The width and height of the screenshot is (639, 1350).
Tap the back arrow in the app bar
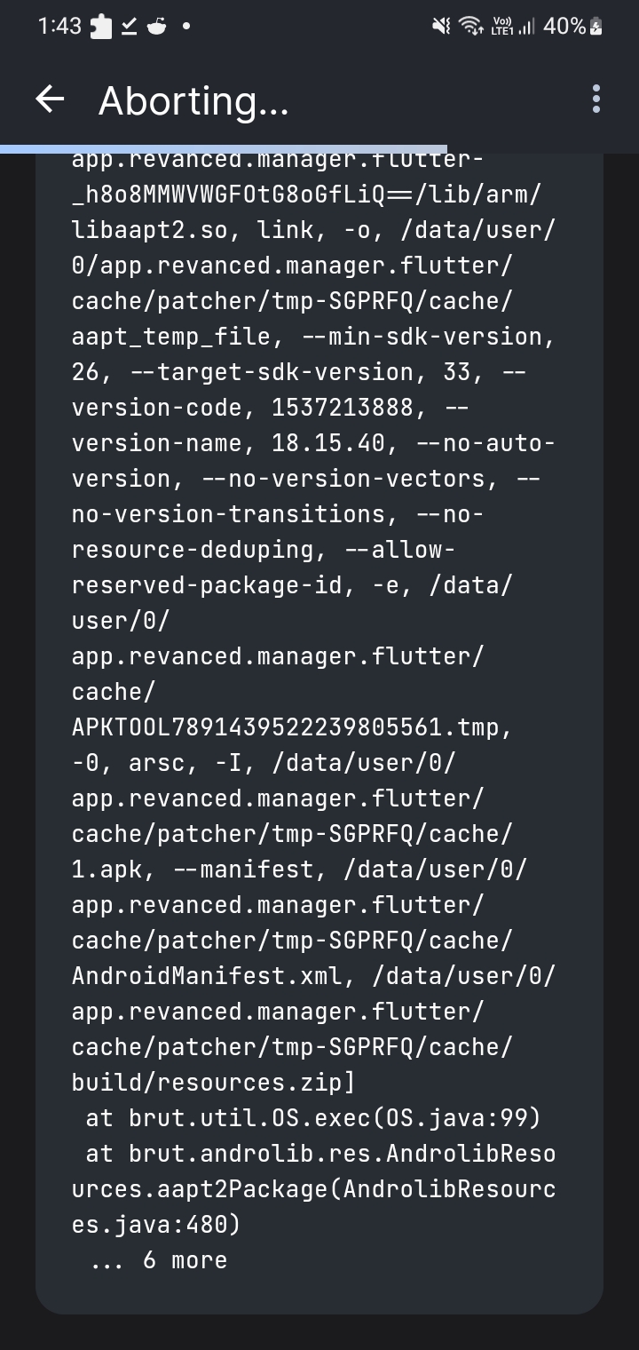coord(50,99)
